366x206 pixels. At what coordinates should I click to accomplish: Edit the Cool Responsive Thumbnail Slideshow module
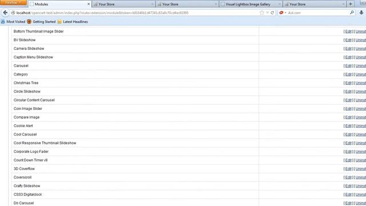(x=348, y=143)
